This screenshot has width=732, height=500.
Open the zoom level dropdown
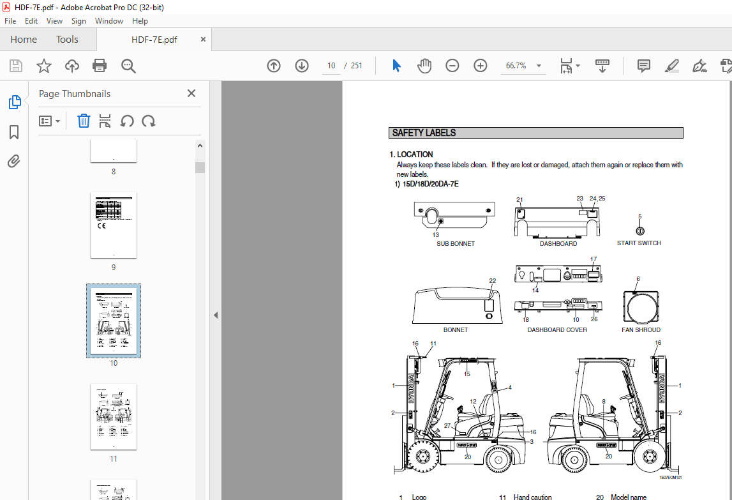coord(539,66)
